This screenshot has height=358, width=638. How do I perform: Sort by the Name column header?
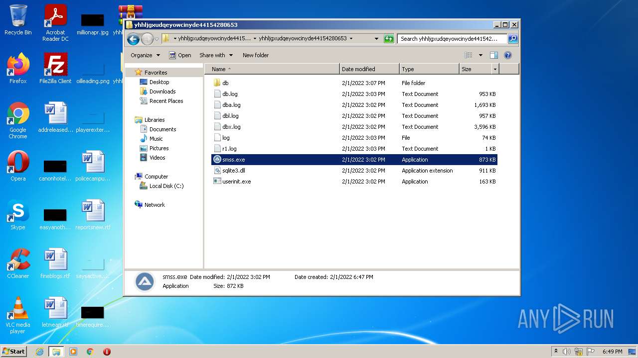pyautogui.click(x=272, y=69)
